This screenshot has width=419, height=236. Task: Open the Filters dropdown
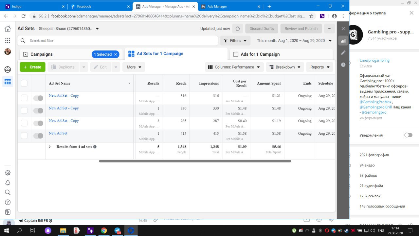click(x=235, y=41)
